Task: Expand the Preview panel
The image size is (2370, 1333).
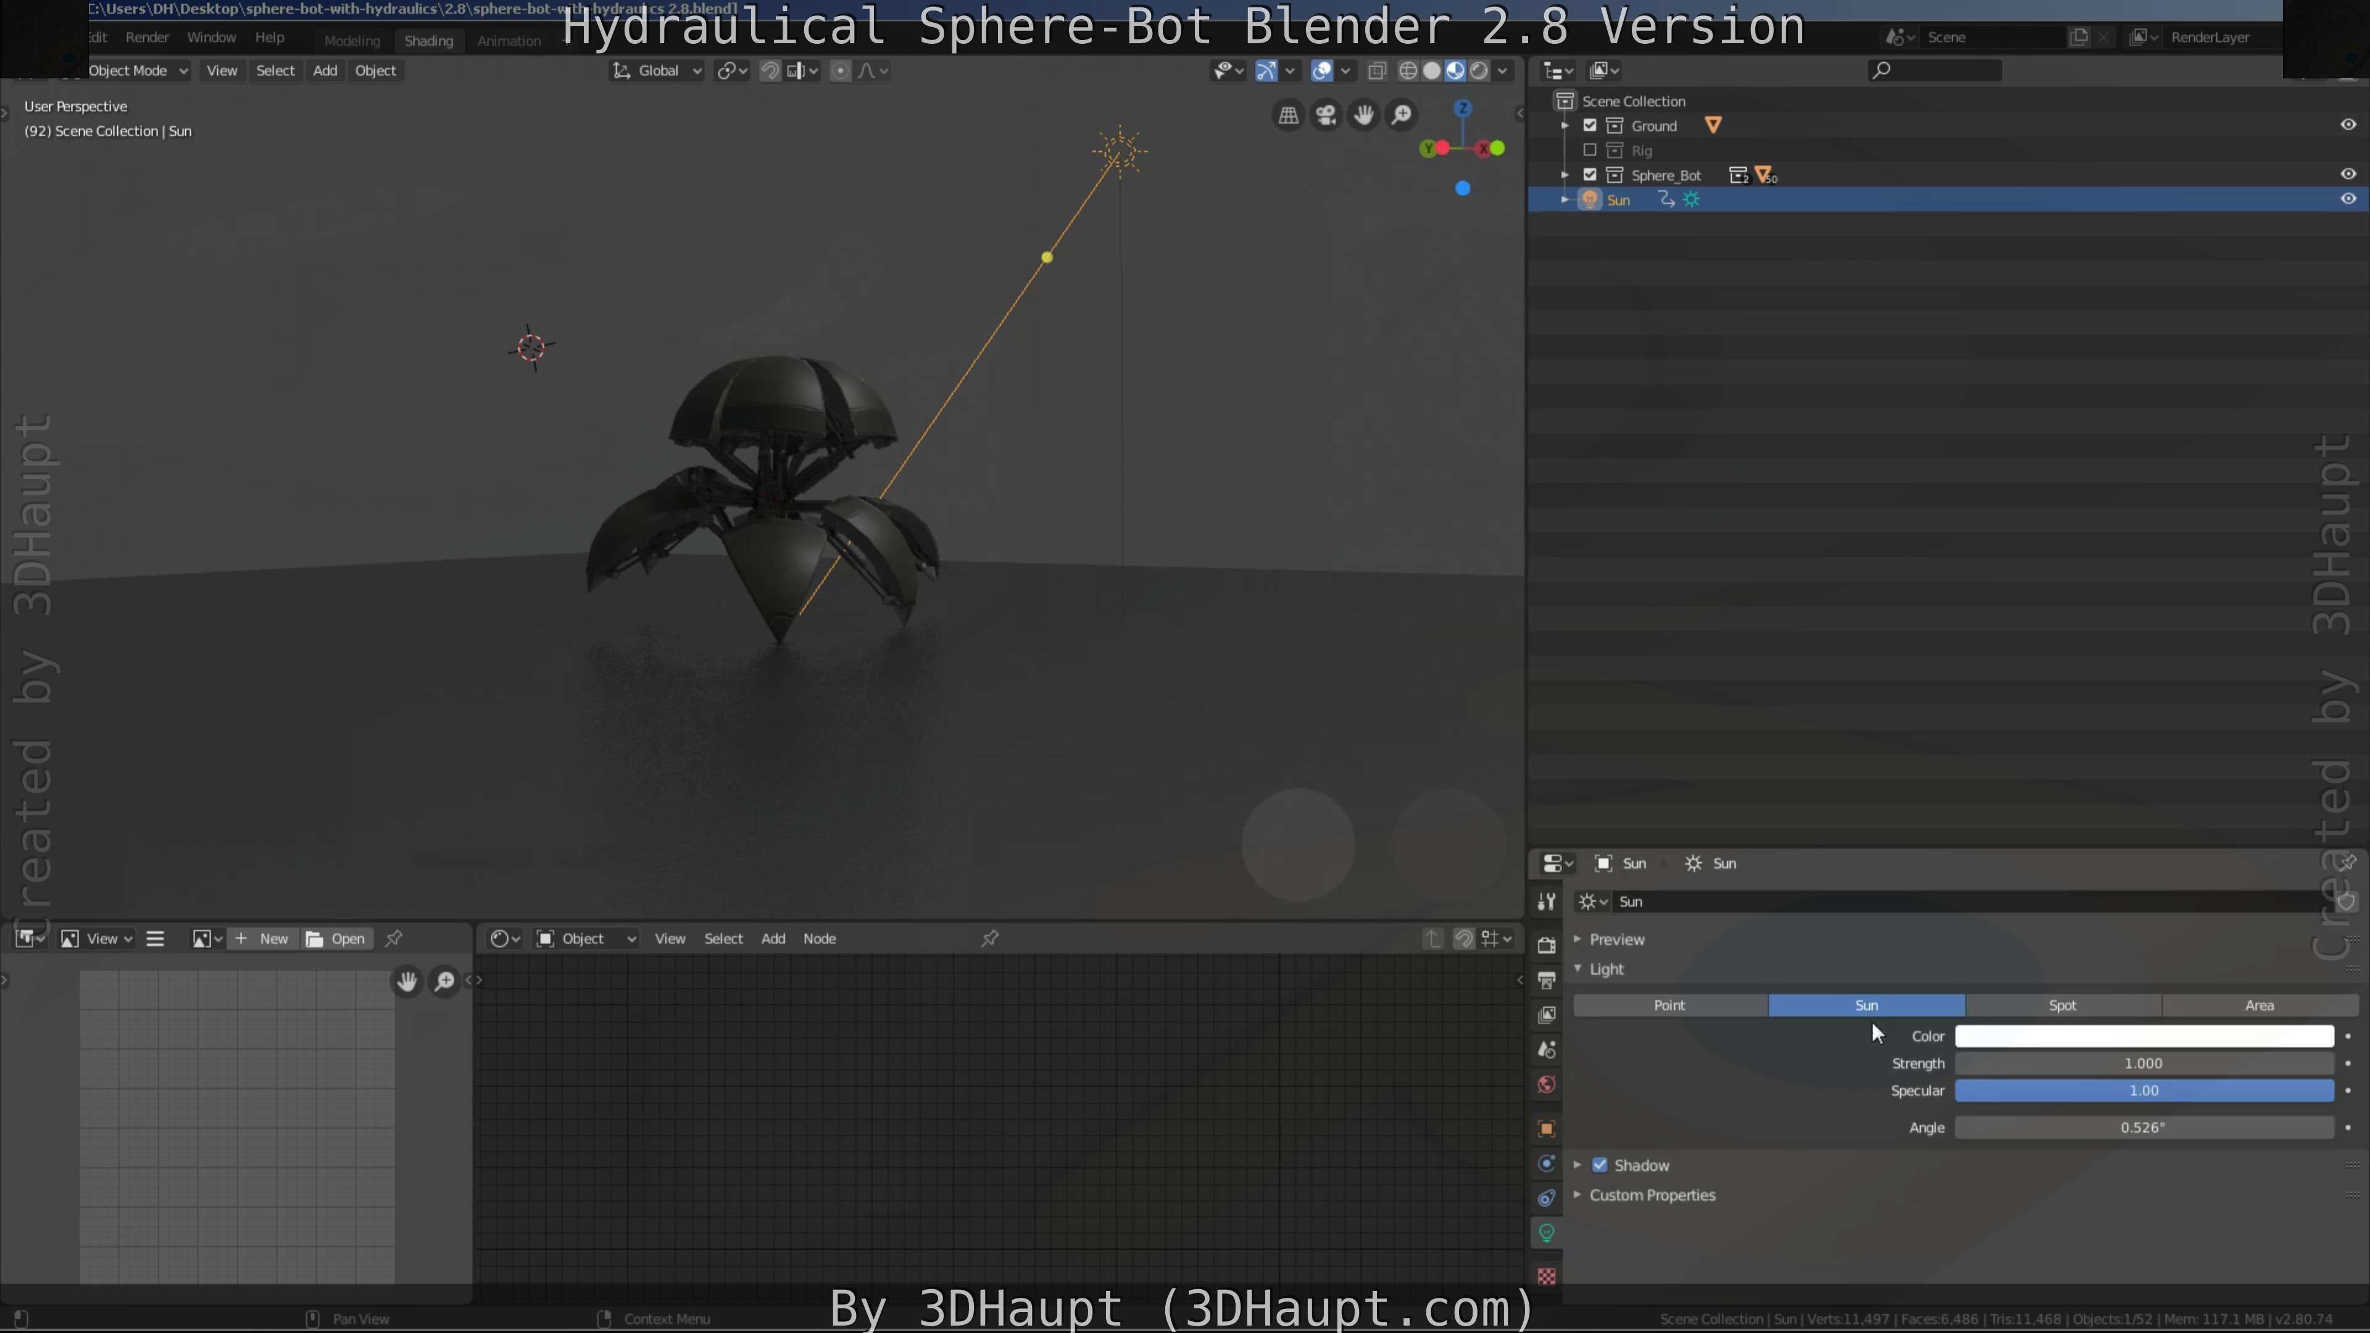Action: 1578,939
